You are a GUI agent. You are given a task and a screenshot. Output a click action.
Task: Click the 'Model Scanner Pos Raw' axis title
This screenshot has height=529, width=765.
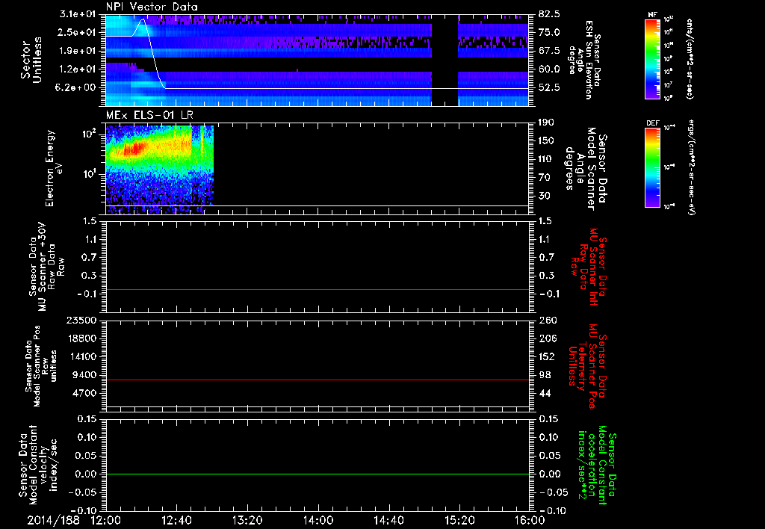coord(40,365)
